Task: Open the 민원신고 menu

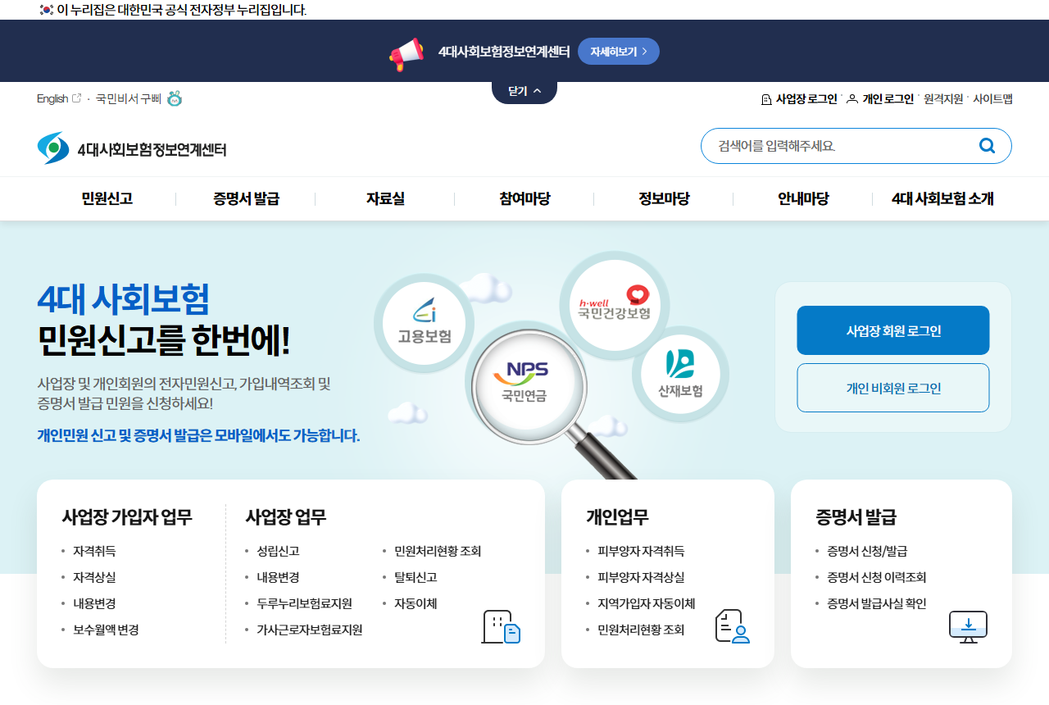Action: coord(107,198)
